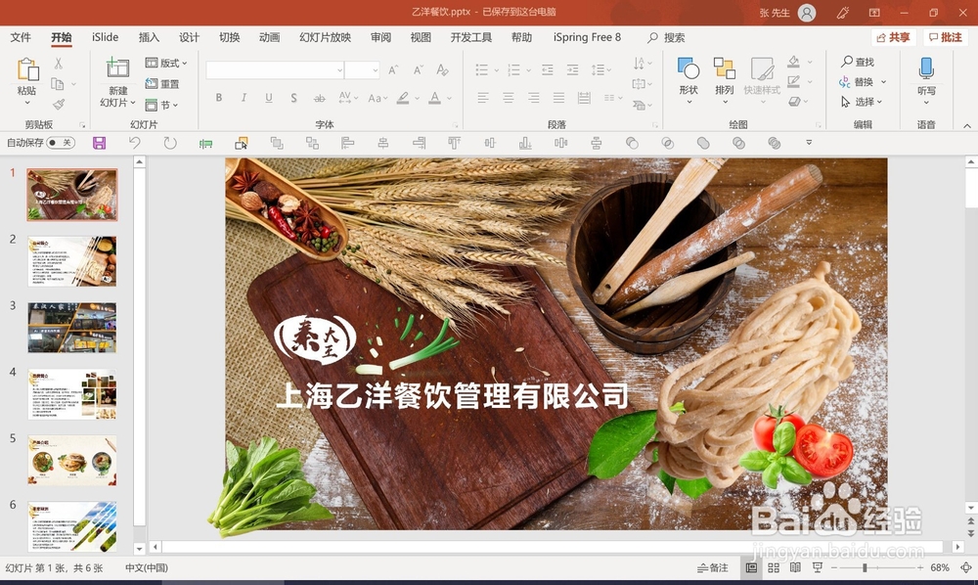Image resolution: width=978 pixels, height=585 pixels.
Task: Toggle align text left
Action: click(x=483, y=97)
